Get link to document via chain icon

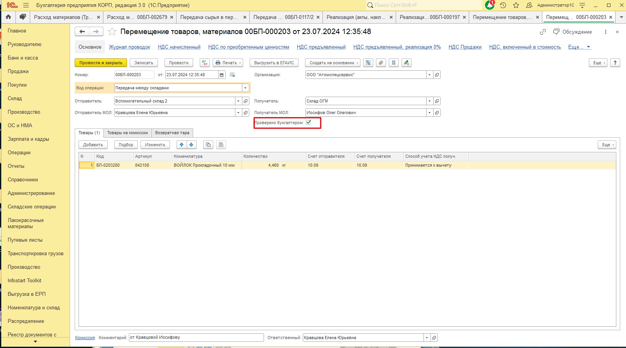(543, 32)
